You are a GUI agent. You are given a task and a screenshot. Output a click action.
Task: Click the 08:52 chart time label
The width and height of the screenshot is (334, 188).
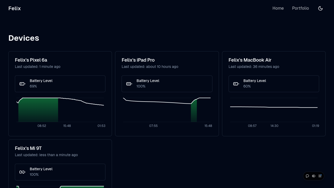(x=42, y=126)
